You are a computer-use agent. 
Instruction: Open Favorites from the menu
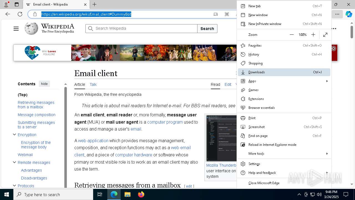284,46
